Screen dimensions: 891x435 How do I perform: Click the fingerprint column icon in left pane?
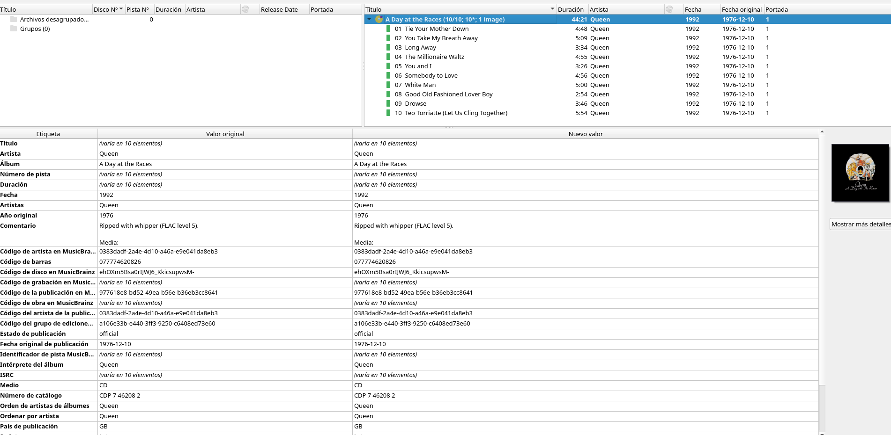pyautogui.click(x=245, y=9)
